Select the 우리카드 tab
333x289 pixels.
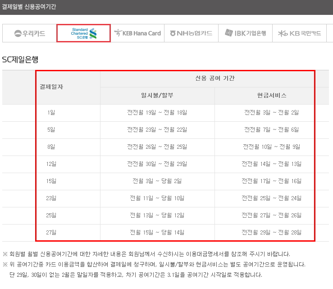click(x=30, y=33)
